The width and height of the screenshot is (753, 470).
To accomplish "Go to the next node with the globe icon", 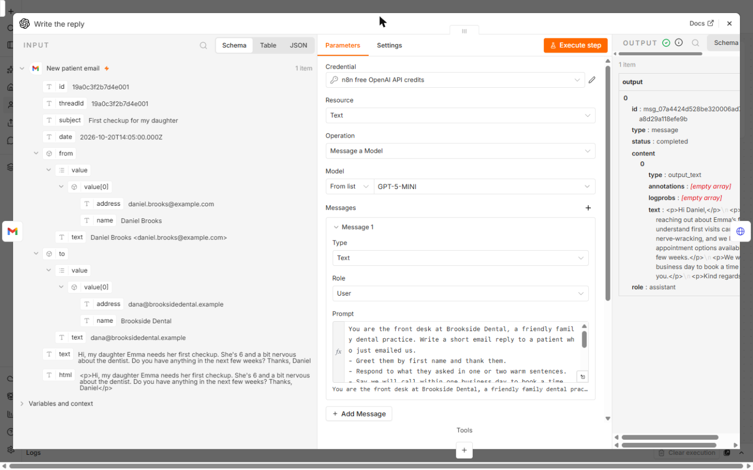I will point(741,231).
